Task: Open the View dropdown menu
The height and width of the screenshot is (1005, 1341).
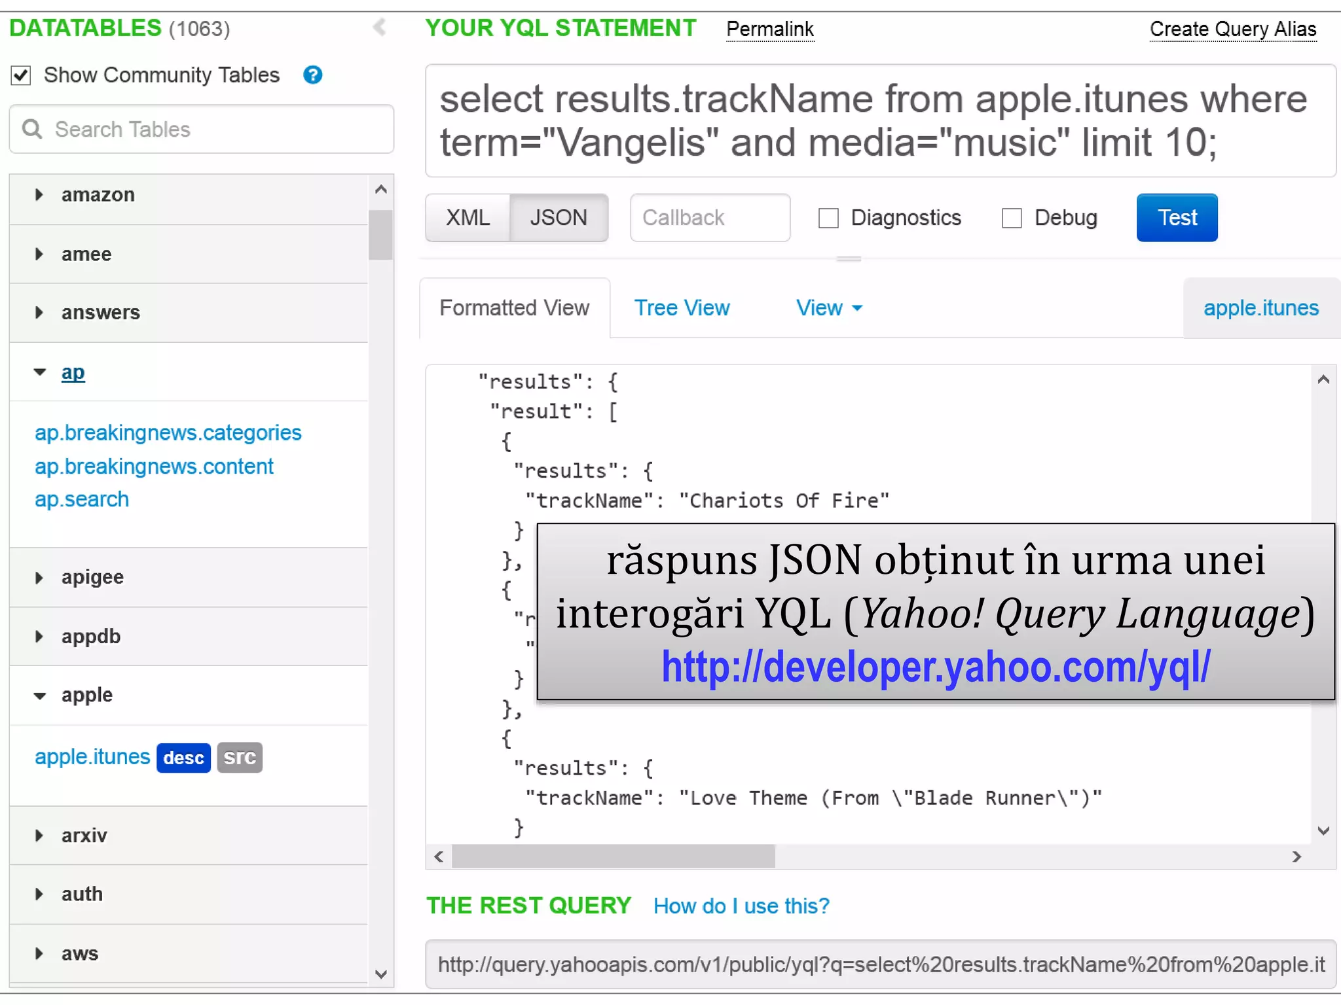Action: coord(829,308)
